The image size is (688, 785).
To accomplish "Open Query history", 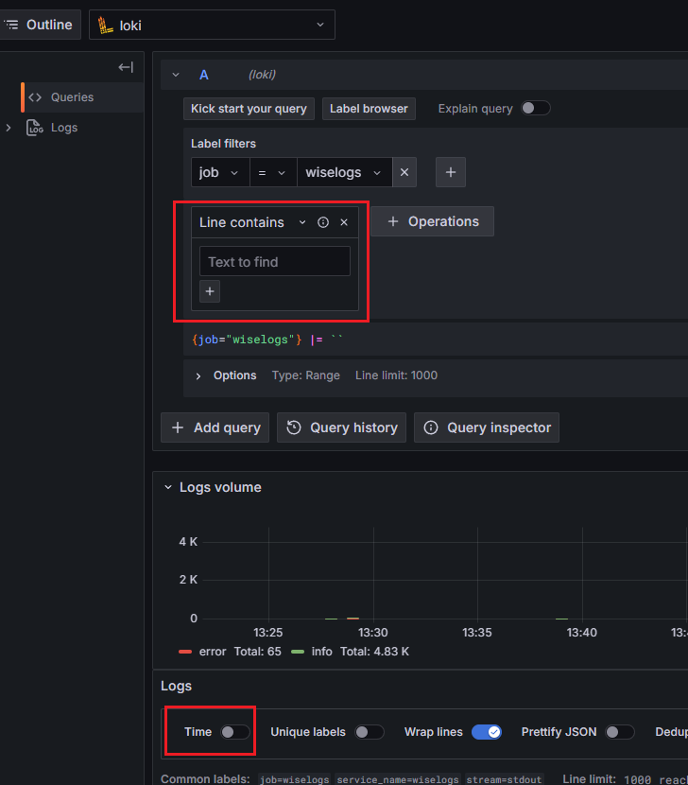I will point(341,427).
